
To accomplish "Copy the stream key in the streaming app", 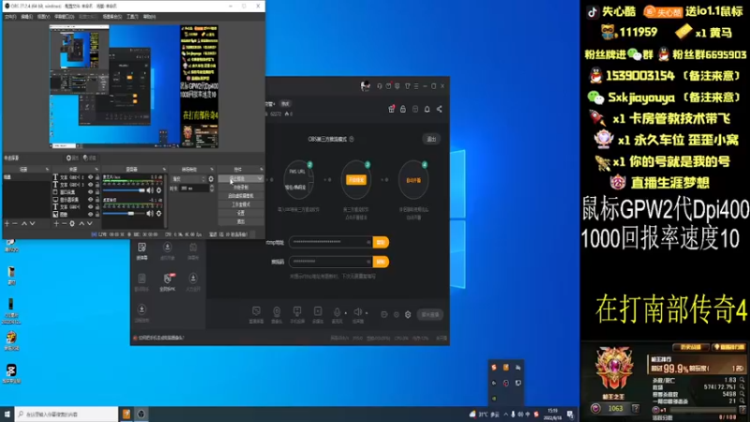I will click(x=381, y=262).
